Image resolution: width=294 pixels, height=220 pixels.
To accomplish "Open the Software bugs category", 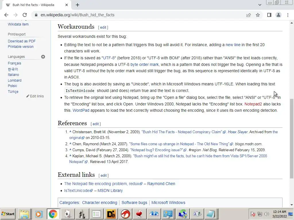I will pyautogui.click(x=134, y=203).
